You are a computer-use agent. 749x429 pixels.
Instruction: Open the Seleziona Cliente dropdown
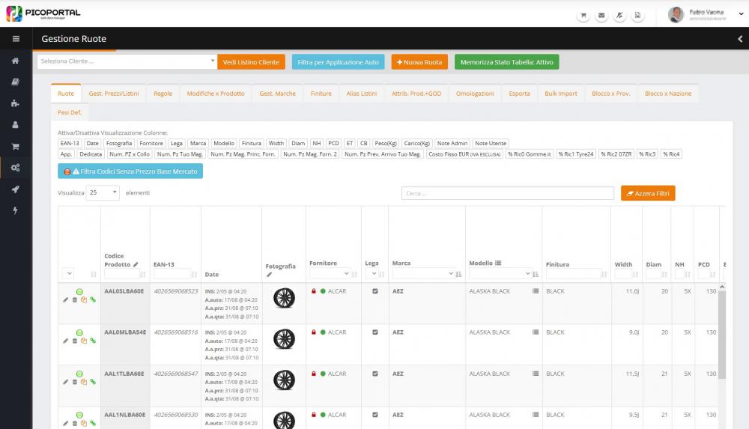127,61
